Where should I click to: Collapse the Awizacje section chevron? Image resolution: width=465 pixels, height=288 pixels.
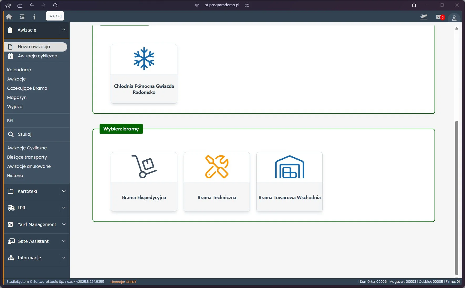64,30
